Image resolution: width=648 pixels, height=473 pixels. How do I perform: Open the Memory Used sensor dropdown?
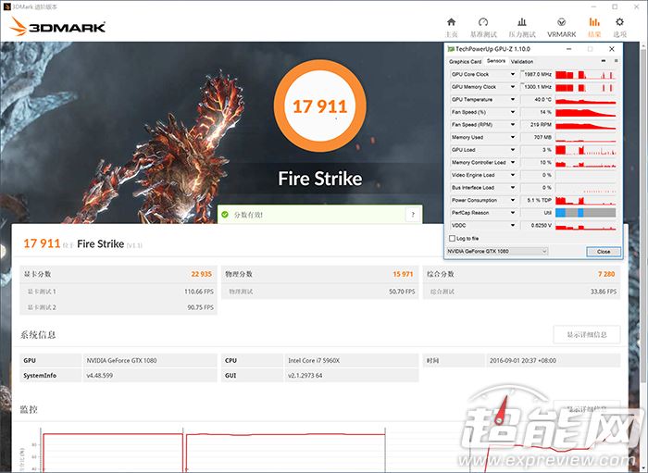pyautogui.click(x=513, y=137)
